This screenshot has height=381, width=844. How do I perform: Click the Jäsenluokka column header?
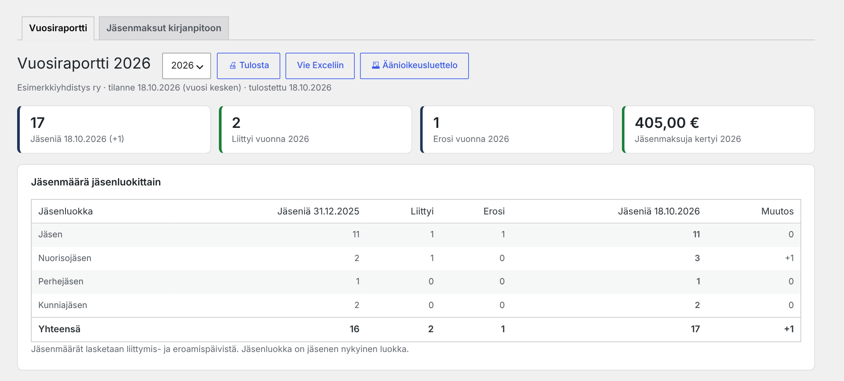(x=65, y=211)
